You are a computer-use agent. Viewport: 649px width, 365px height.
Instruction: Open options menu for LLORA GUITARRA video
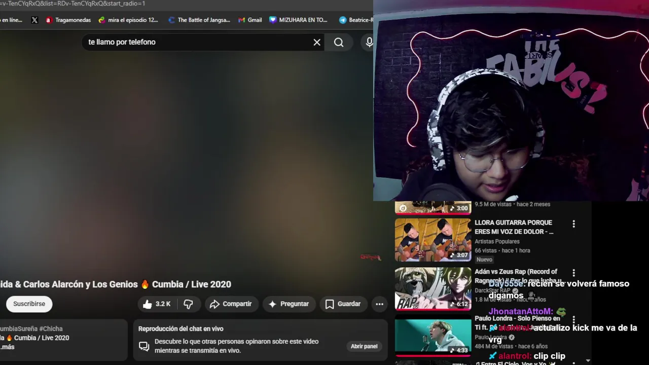pyautogui.click(x=573, y=224)
